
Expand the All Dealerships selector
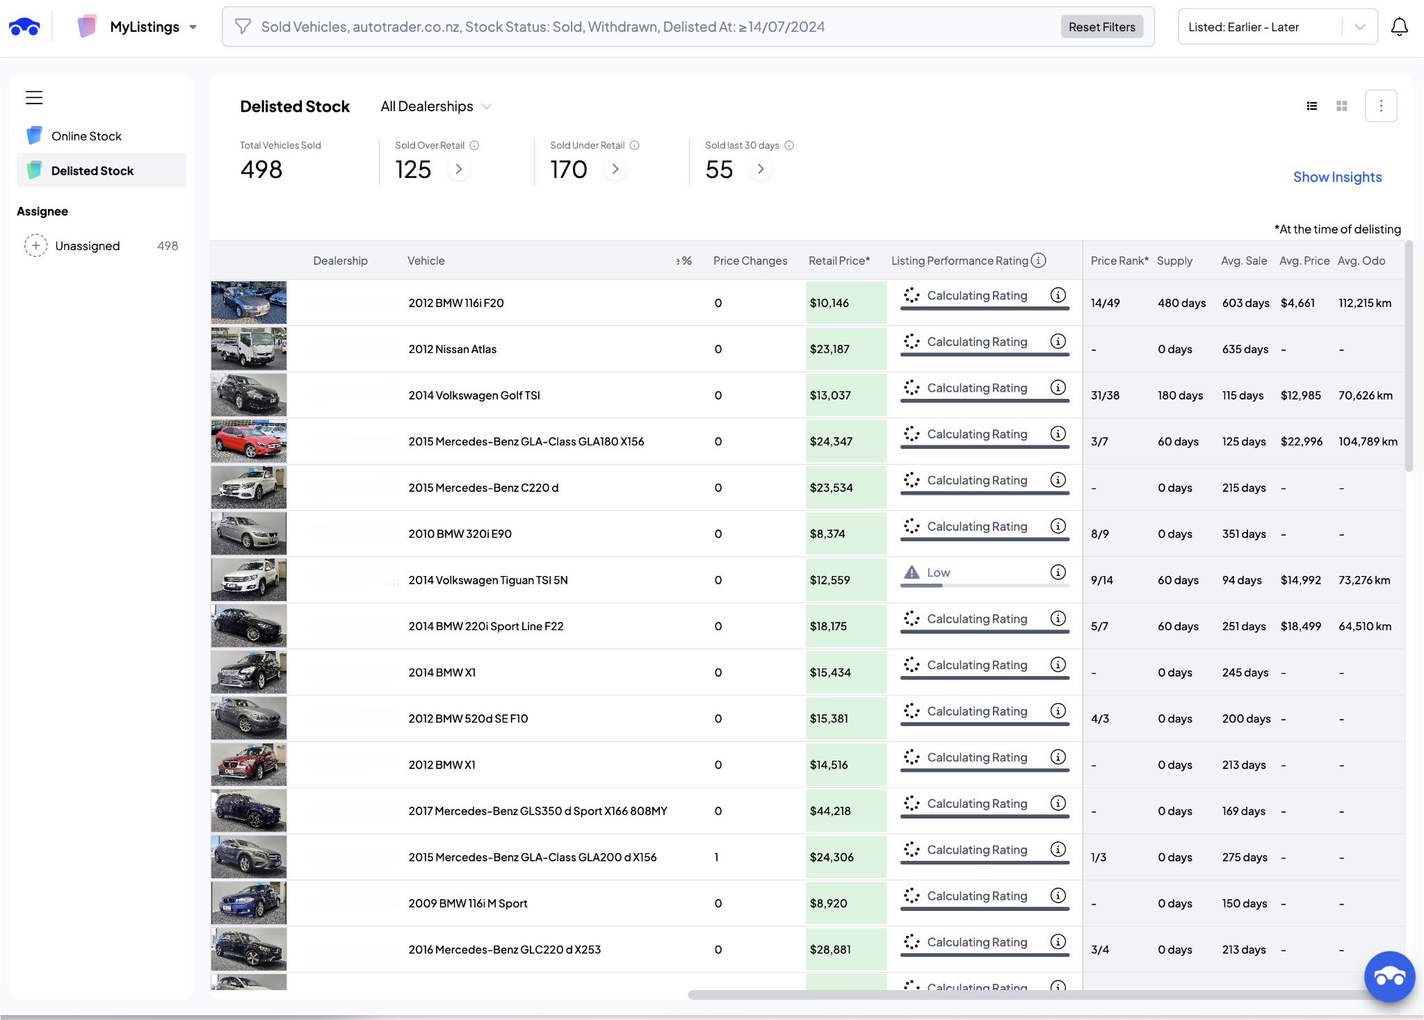click(x=436, y=106)
